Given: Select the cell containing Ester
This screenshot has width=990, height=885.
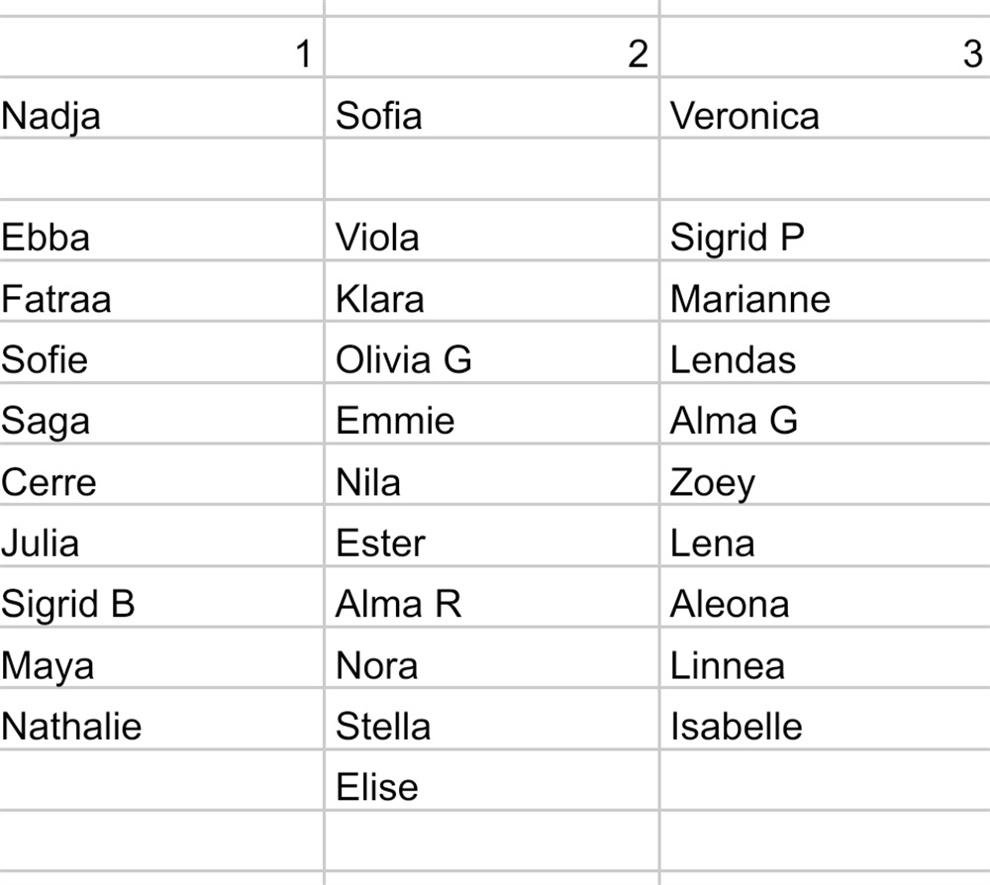Looking at the screenshot, I should 380,542.
